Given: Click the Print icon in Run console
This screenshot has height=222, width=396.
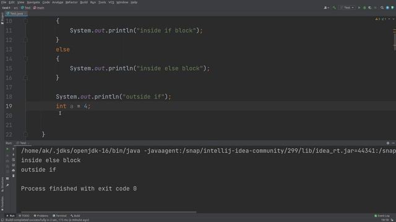Looking at the screenshot, I should click(x=14, y=170).
